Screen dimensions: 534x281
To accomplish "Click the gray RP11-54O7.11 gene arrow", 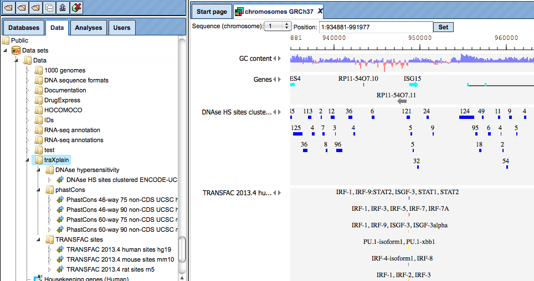I will (x=402, y=101).
